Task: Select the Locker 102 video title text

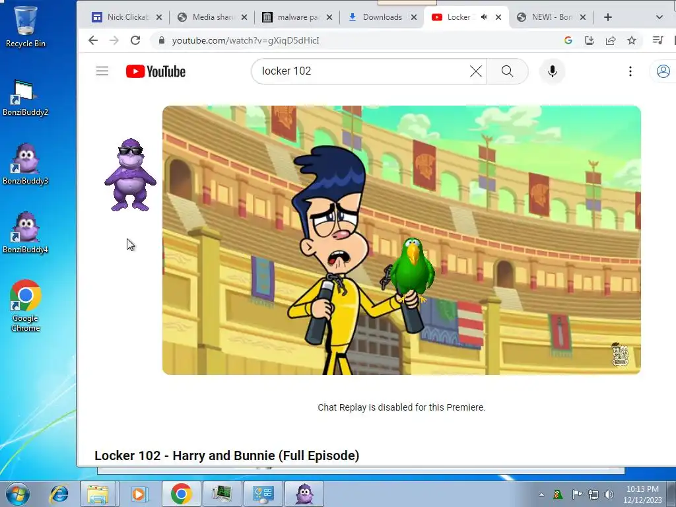Action: coord(227,456)
